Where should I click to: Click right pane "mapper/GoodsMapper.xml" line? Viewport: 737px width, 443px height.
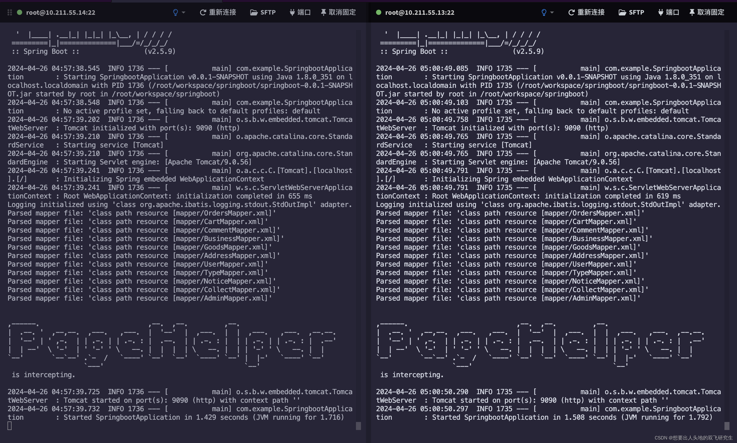pyautogui.click(x=508, y=247)
